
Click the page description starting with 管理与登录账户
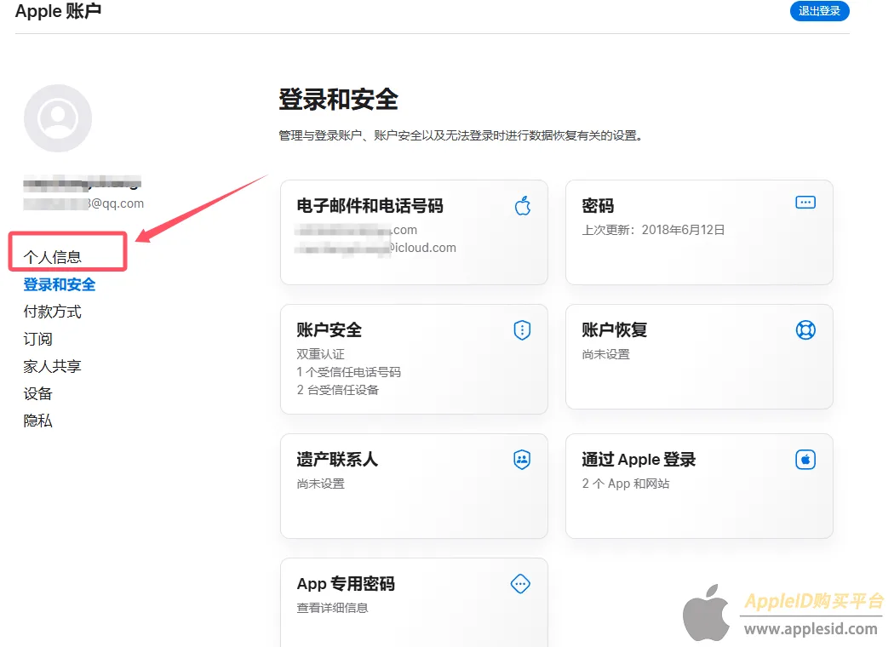pos(461,135)
